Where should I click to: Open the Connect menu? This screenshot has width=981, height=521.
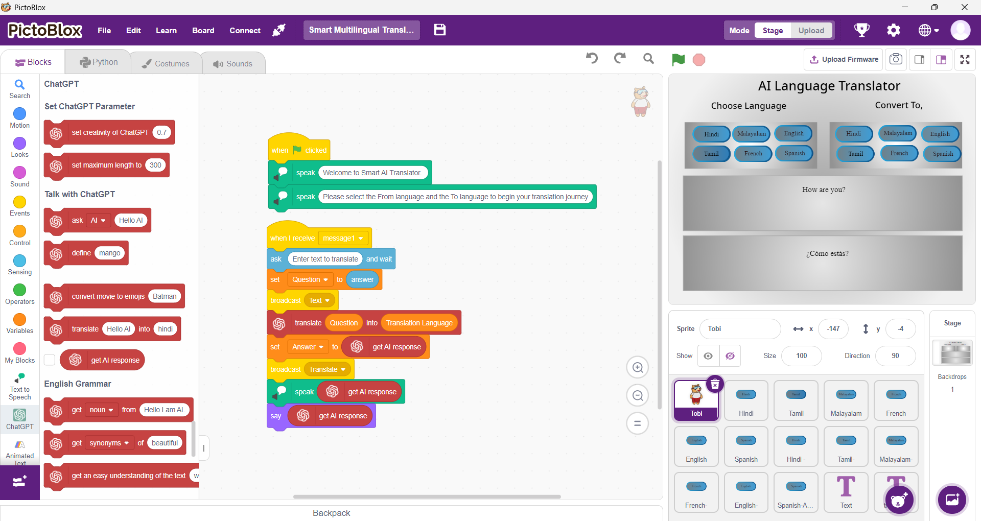pyautogui.click(x=245, y=31)
